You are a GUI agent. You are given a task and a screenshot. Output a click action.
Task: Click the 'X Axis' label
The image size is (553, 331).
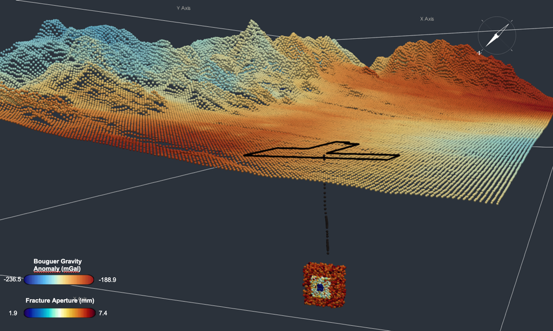point(427,19)
